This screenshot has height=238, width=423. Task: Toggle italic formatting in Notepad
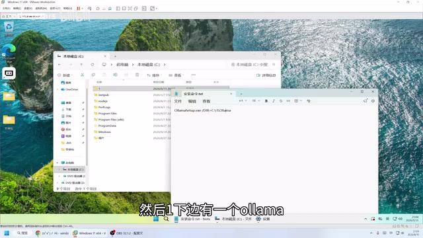point(274,100)
